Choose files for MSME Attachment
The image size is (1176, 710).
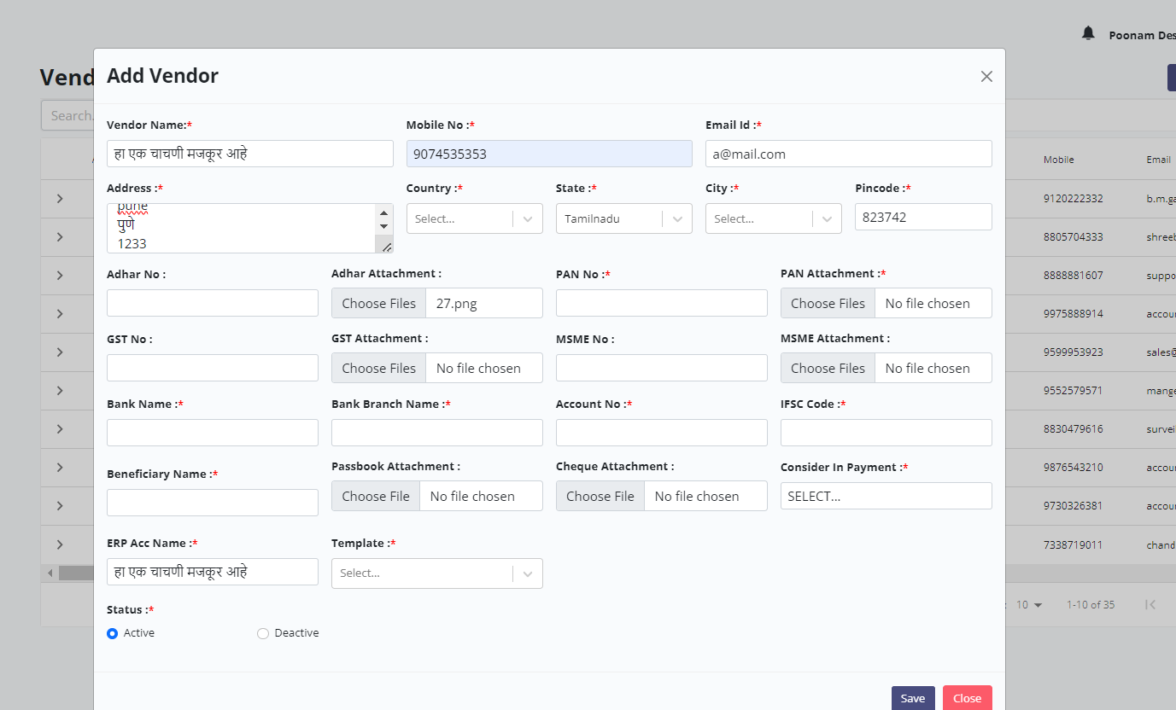pyautogui.click(x=828, y=368)
